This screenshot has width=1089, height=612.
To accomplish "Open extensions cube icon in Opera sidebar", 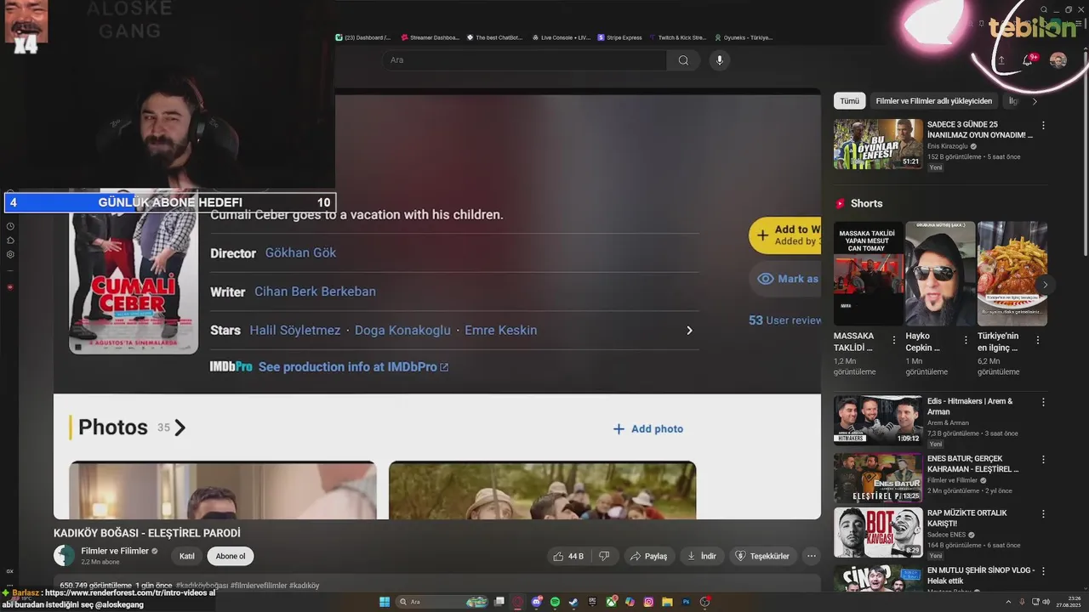I will click(x=10, y=241).
